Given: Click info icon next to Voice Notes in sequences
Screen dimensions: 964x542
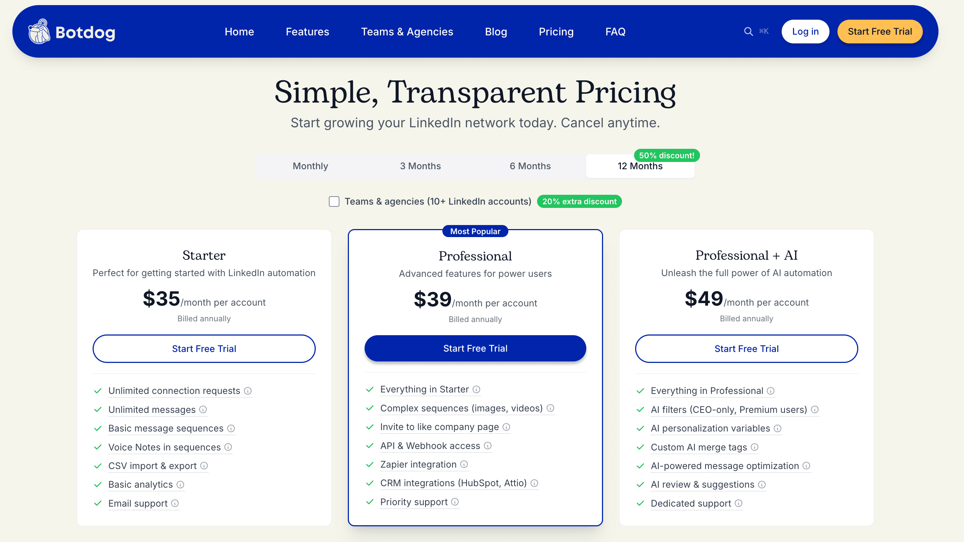Looking at the screenshot, I should 228,447.
